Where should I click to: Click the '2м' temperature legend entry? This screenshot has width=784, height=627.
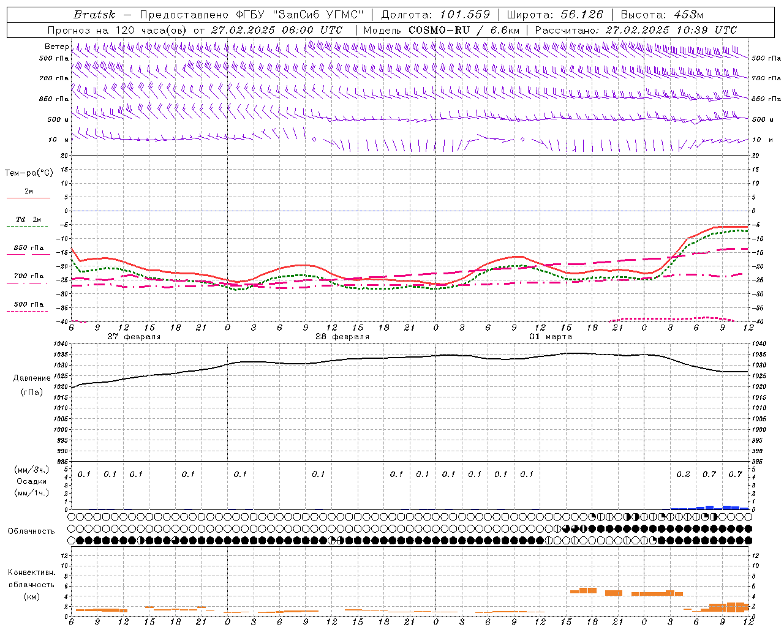click(x=29, y=192)
